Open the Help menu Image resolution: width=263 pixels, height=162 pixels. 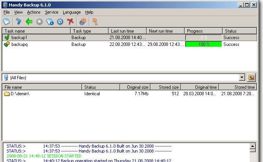(89, 12)
